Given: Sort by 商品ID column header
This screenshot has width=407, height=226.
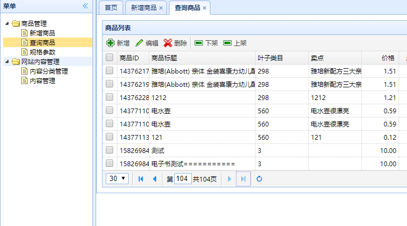Looking at the screenshot, I should (x=133, y=58).
